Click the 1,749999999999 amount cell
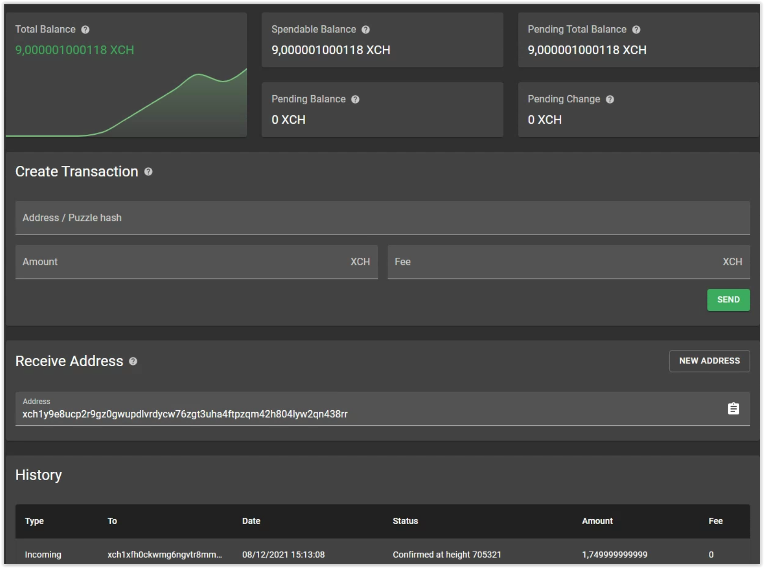 click(x=614, y=555)
